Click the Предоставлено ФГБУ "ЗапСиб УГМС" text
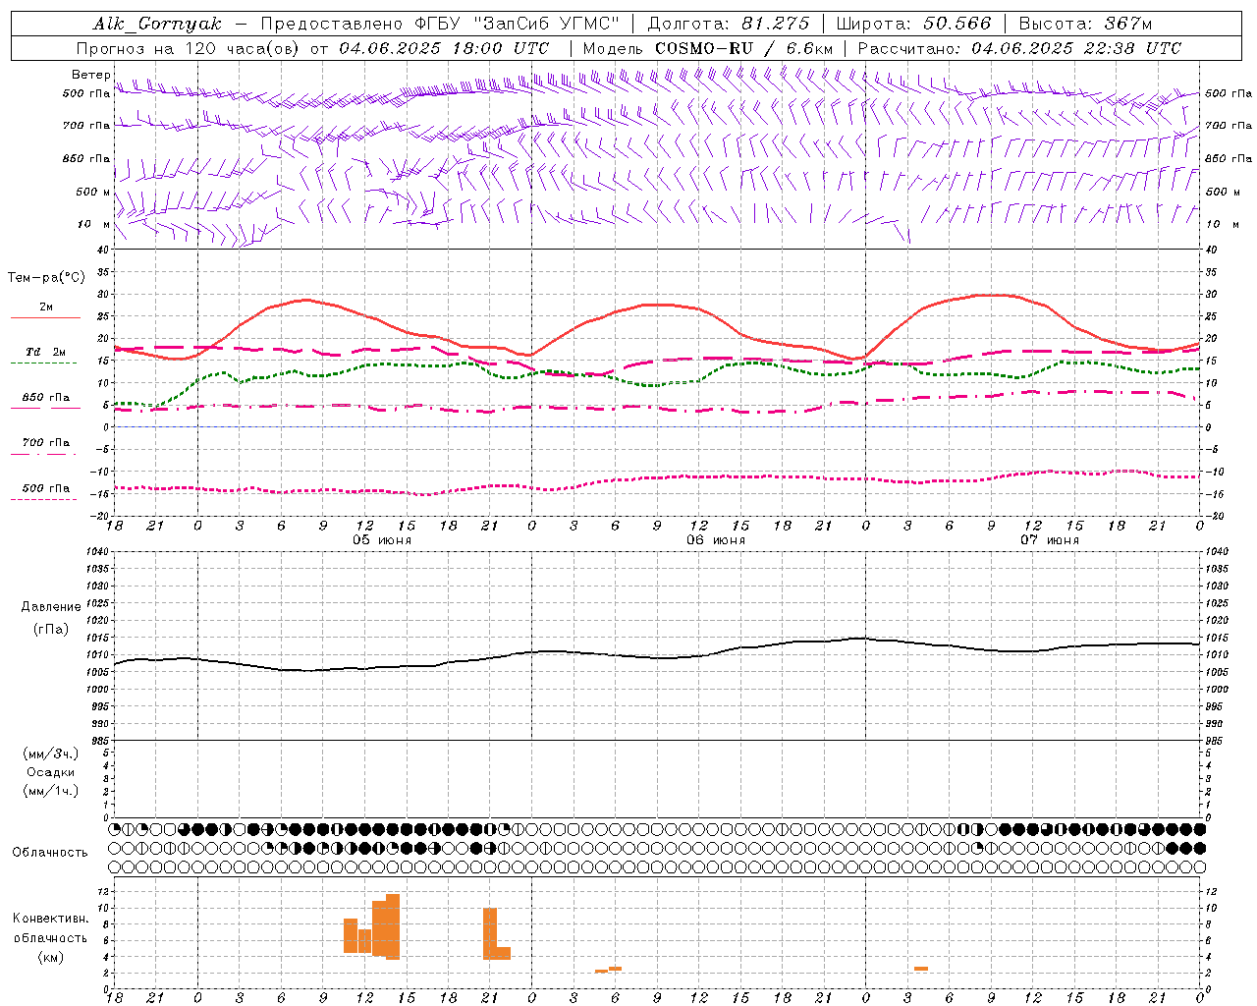Viewport: 1257px width, 1006px height. point(440,24)
